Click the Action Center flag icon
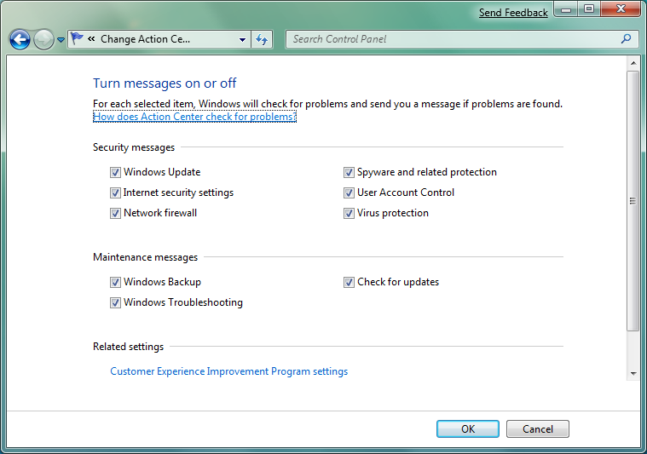The height and width of the screenshot is (454, 647). point(77,39)
